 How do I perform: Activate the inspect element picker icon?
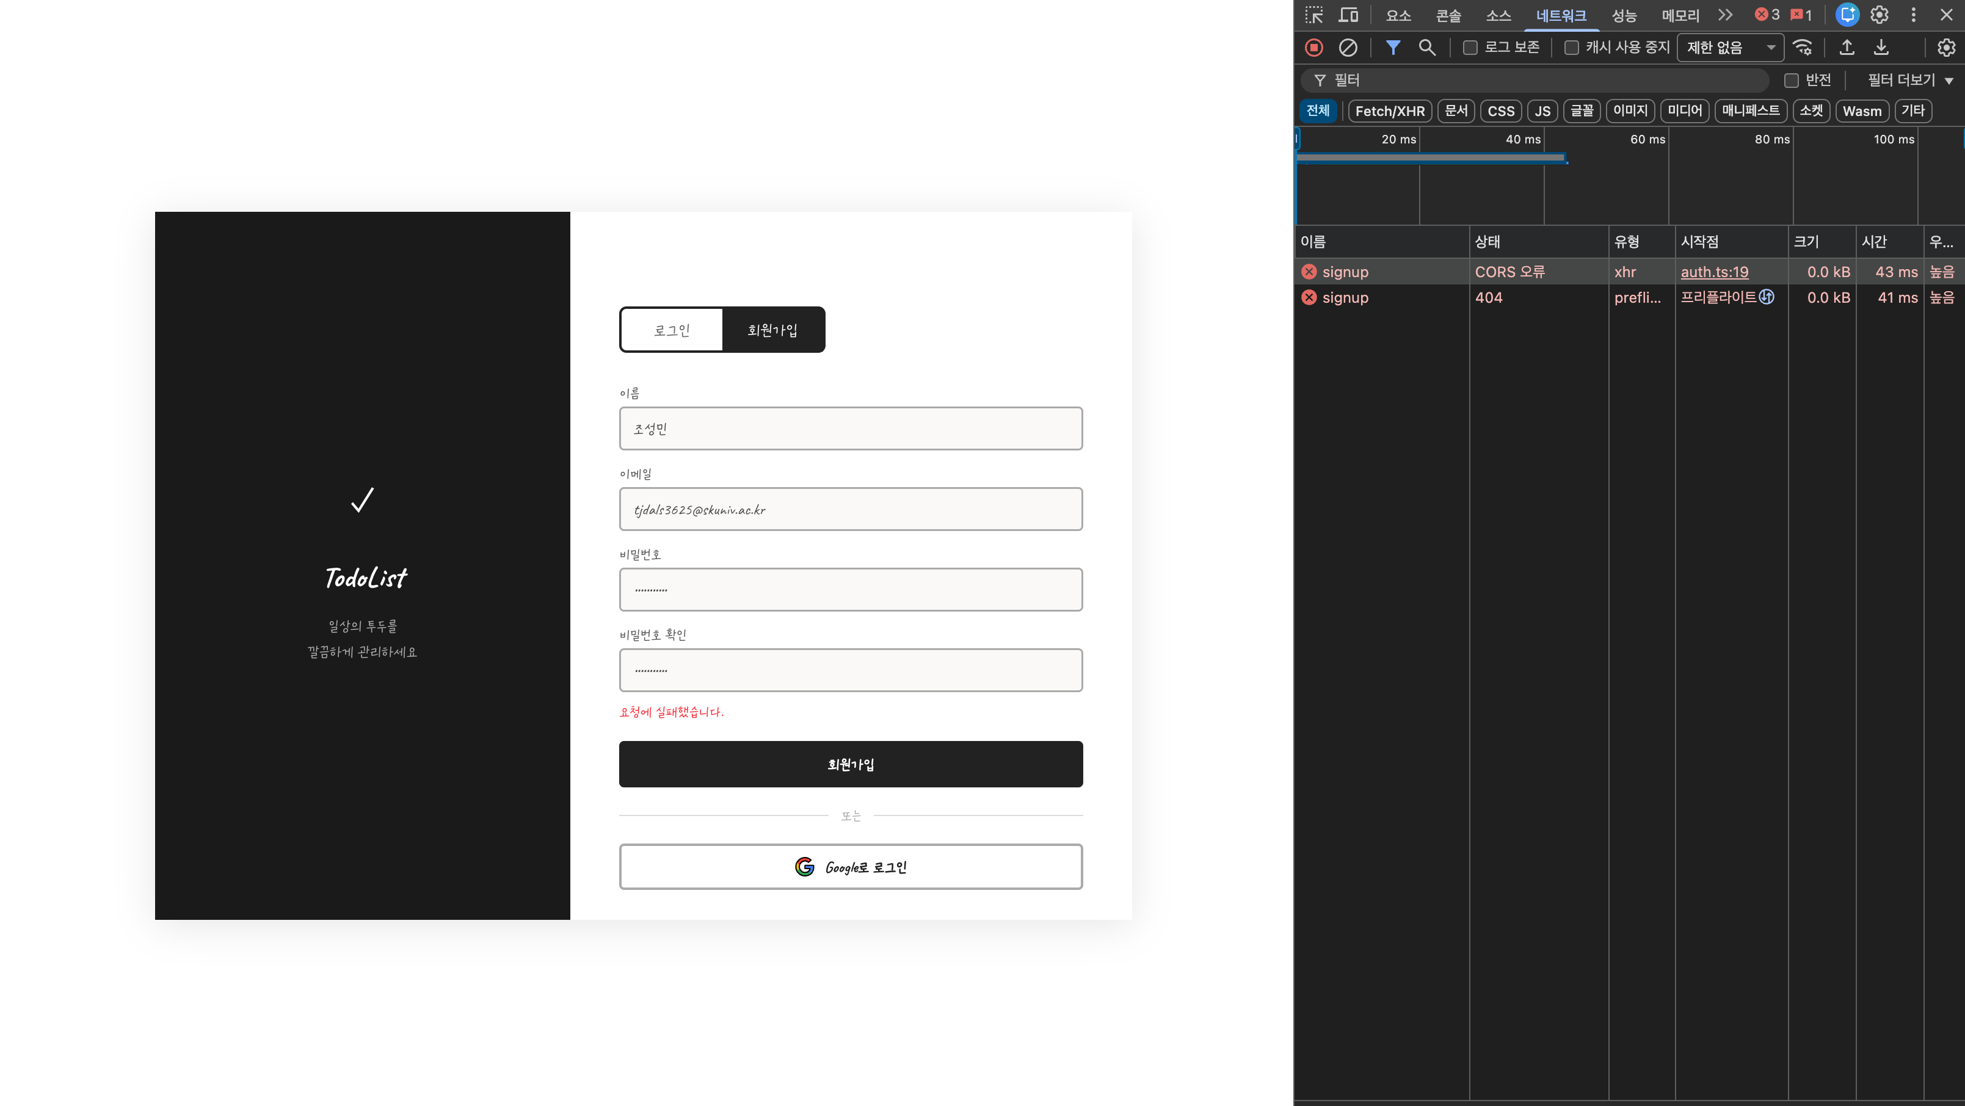tap(1313, 15)
